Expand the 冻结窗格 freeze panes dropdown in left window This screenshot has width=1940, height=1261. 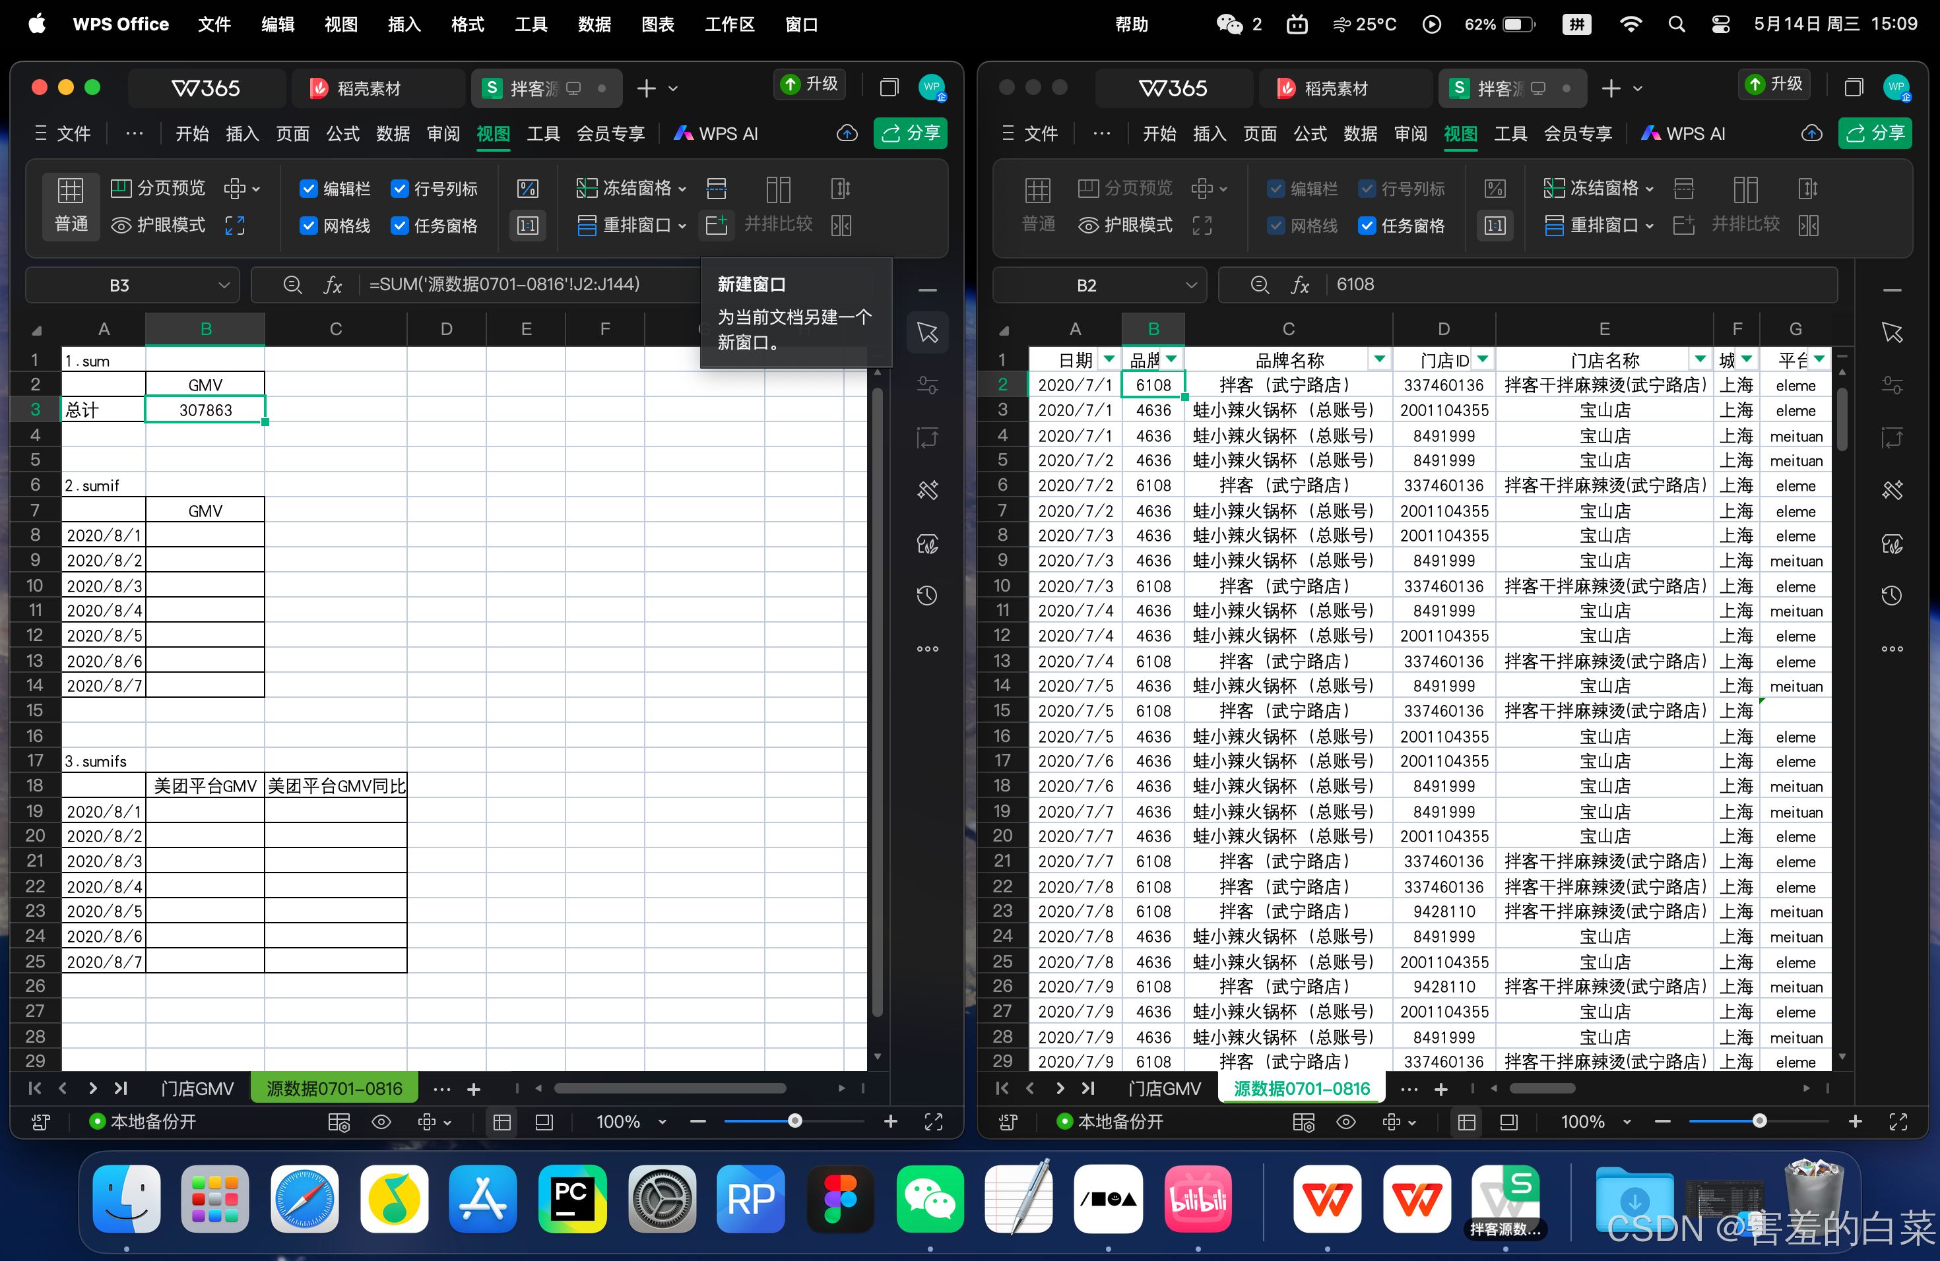click(683, 189)
